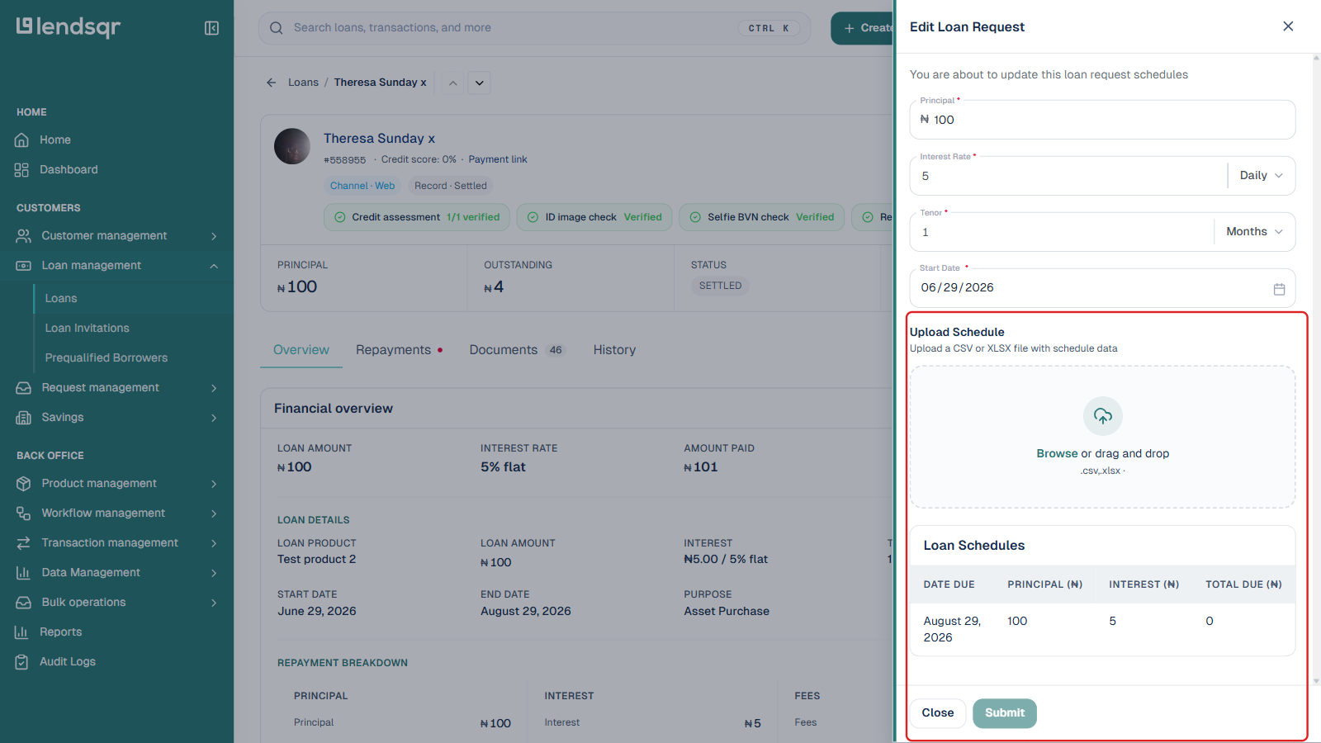The image size is (1321, 743).
Task: Collapse sidebar using the panel icon
Action: [211, 28]
